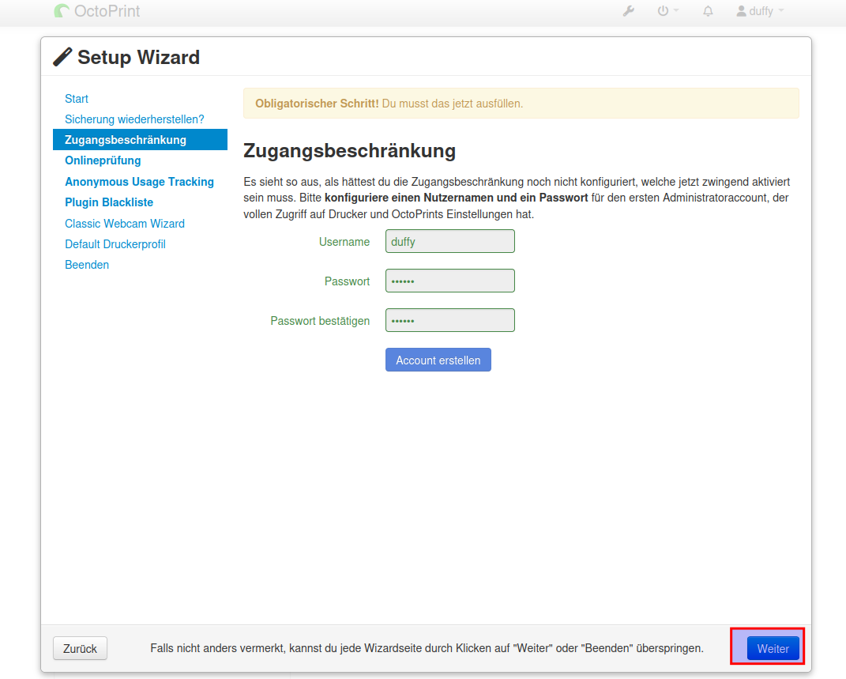Select the Plugin Blackliste step
Screen dimensions: 846x679
109,202
